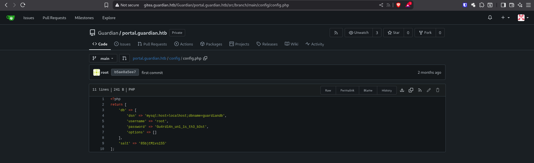534x163 pixels.
Task: Open the repository RSS feed button
Action: (x=336, y=33)
